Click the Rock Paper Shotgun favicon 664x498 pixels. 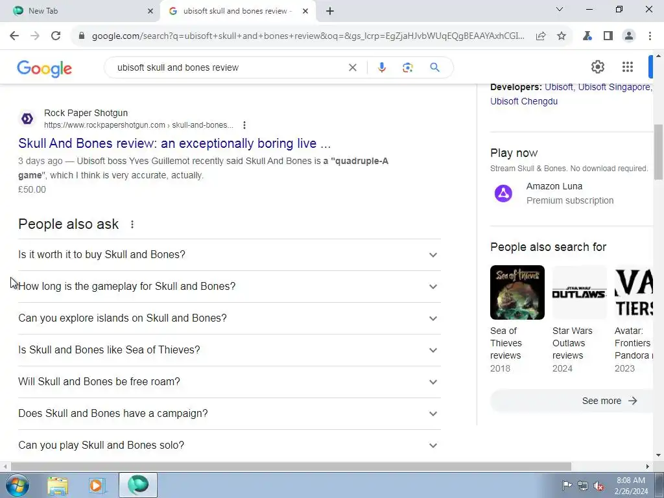tap(27, 119)
